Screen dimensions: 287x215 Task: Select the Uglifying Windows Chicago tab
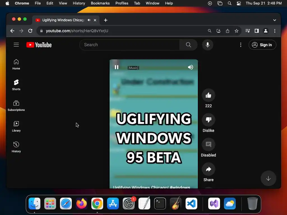63,20
